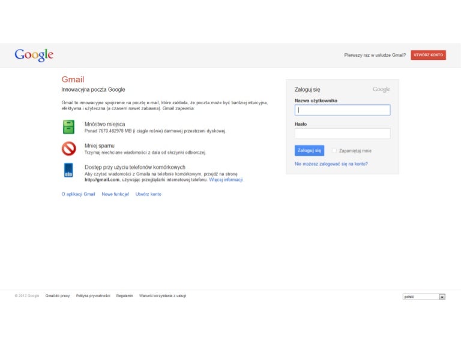Open the polski language dropdown
461x345 pixels.
pos(424,296)
